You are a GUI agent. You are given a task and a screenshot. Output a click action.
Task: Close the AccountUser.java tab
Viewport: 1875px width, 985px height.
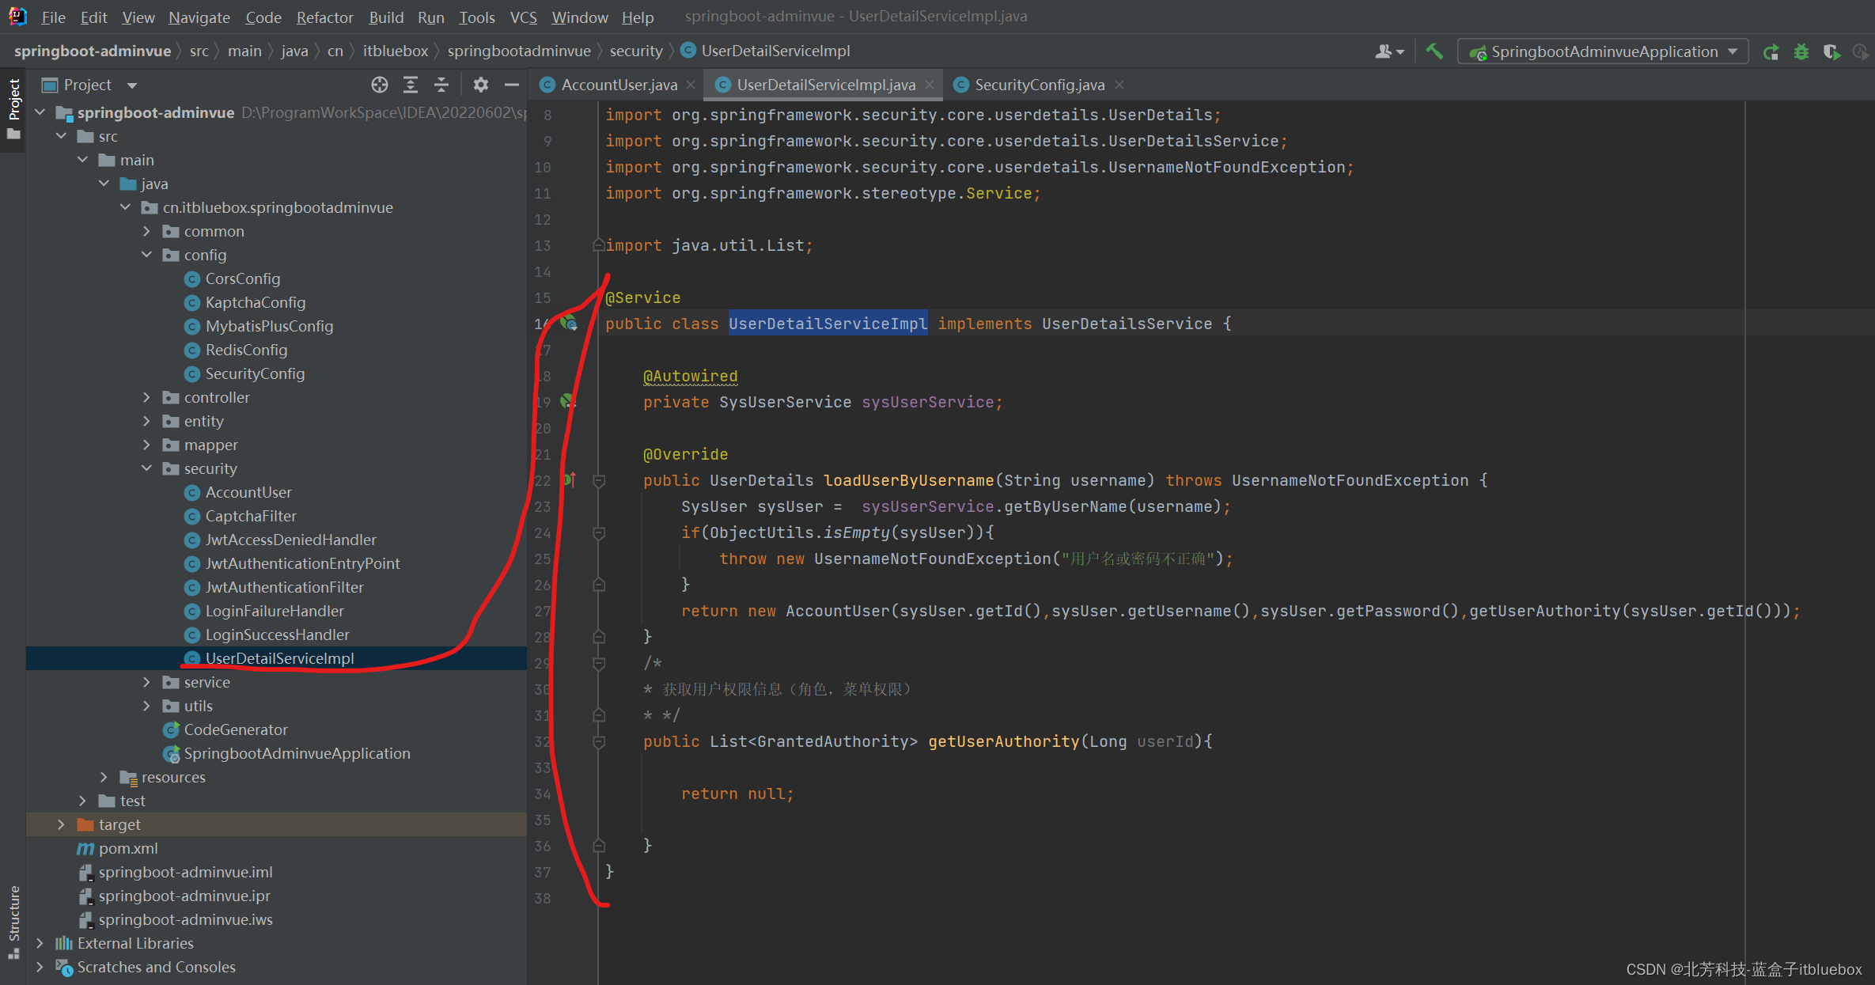691,85
